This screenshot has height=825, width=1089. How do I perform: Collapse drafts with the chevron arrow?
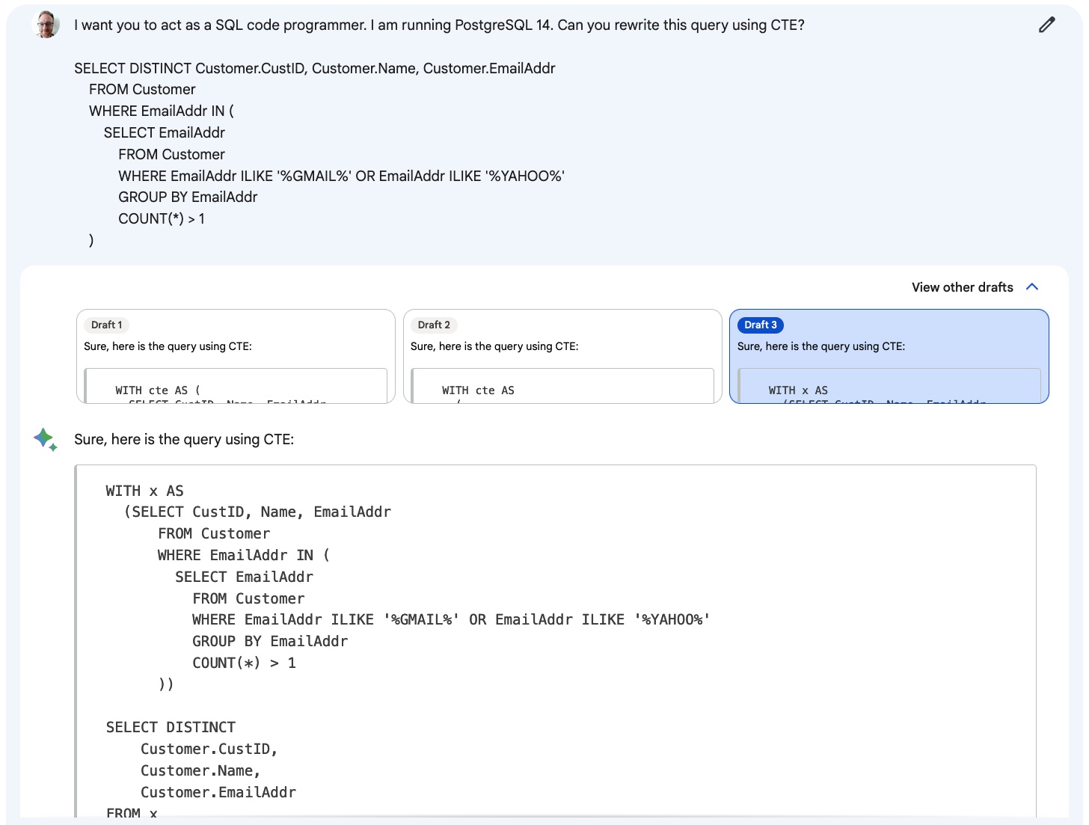tap(1032, 287)
